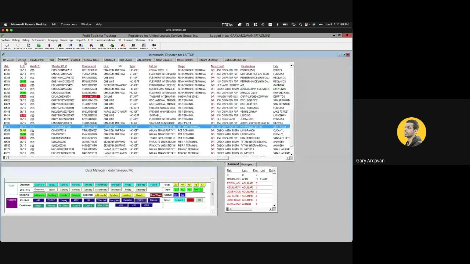Open the Shipment toolbar icon
This screenshot has height=264, width=470.
pyautogui.click(x=133, y=46)
